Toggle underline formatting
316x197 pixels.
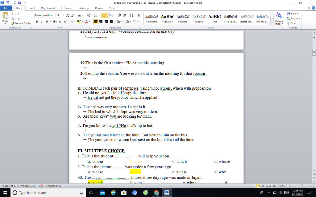pyautogui.click(x=47, y=22)
